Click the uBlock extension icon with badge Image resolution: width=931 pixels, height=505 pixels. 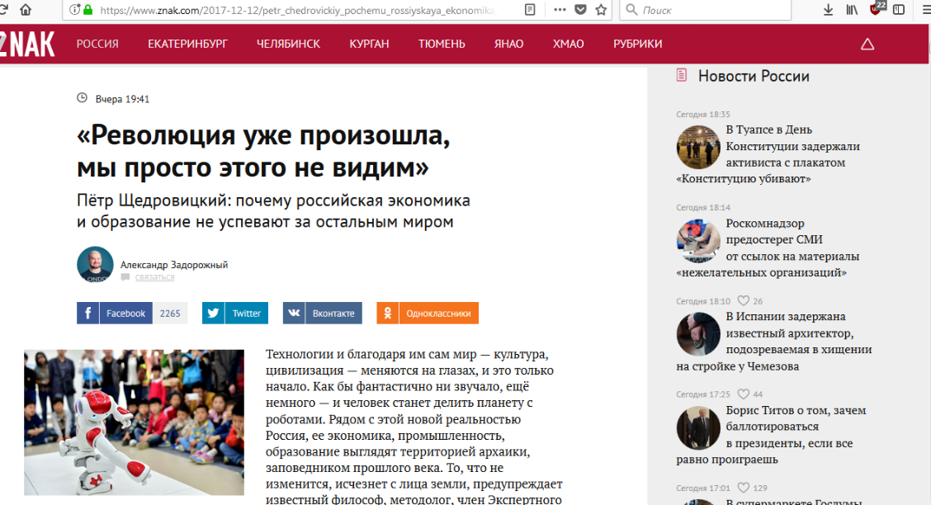tap(877, 8)
